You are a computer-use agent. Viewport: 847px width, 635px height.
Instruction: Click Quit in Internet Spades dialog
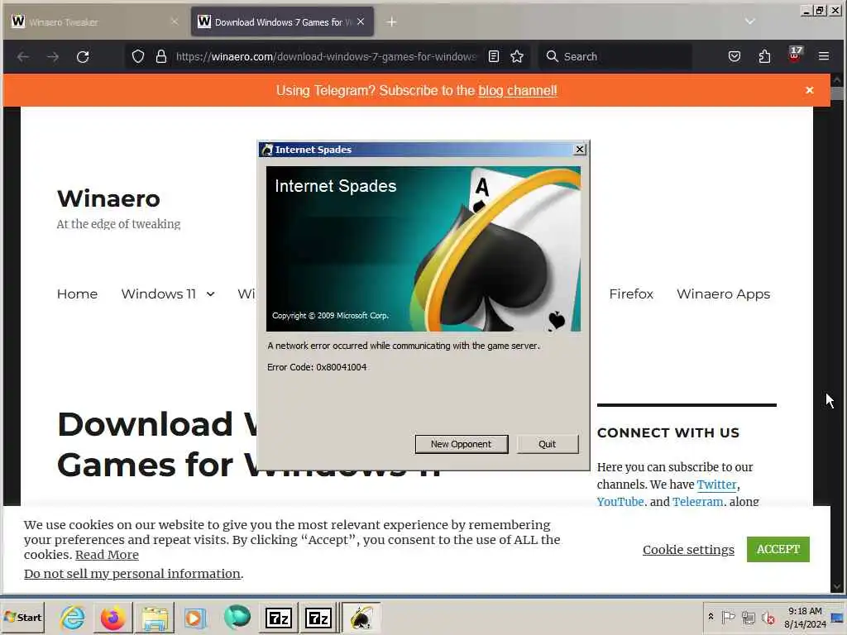point(548,444)
